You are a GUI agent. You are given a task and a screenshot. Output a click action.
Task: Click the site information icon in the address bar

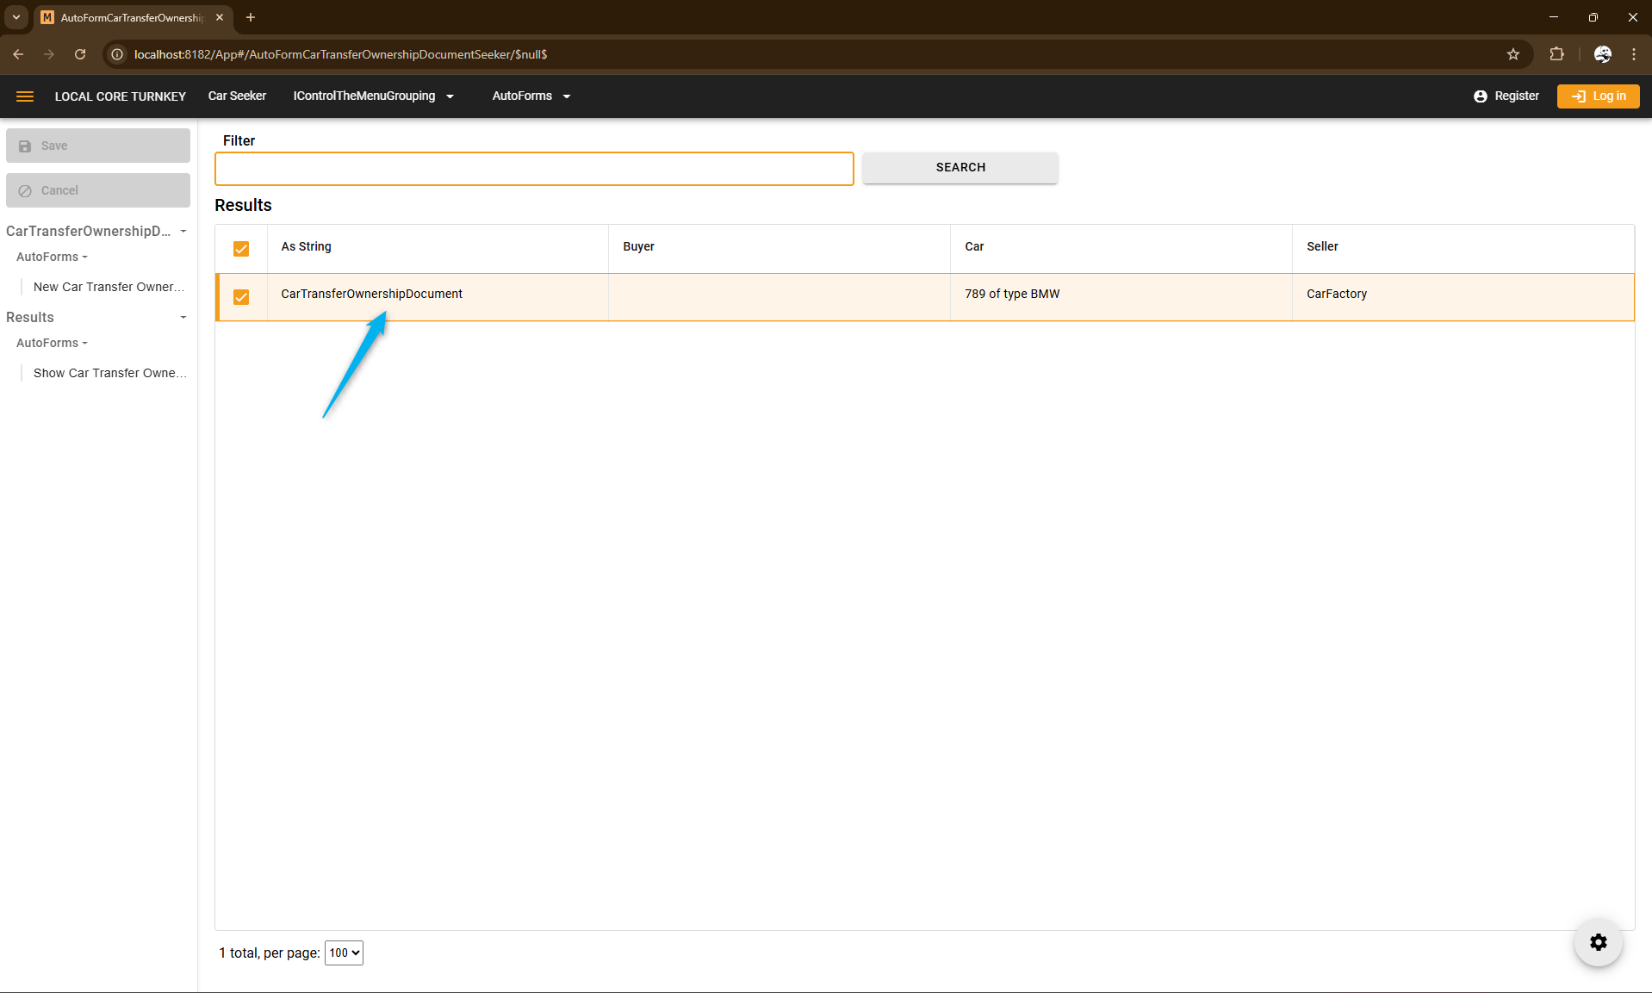pos(118,54)
